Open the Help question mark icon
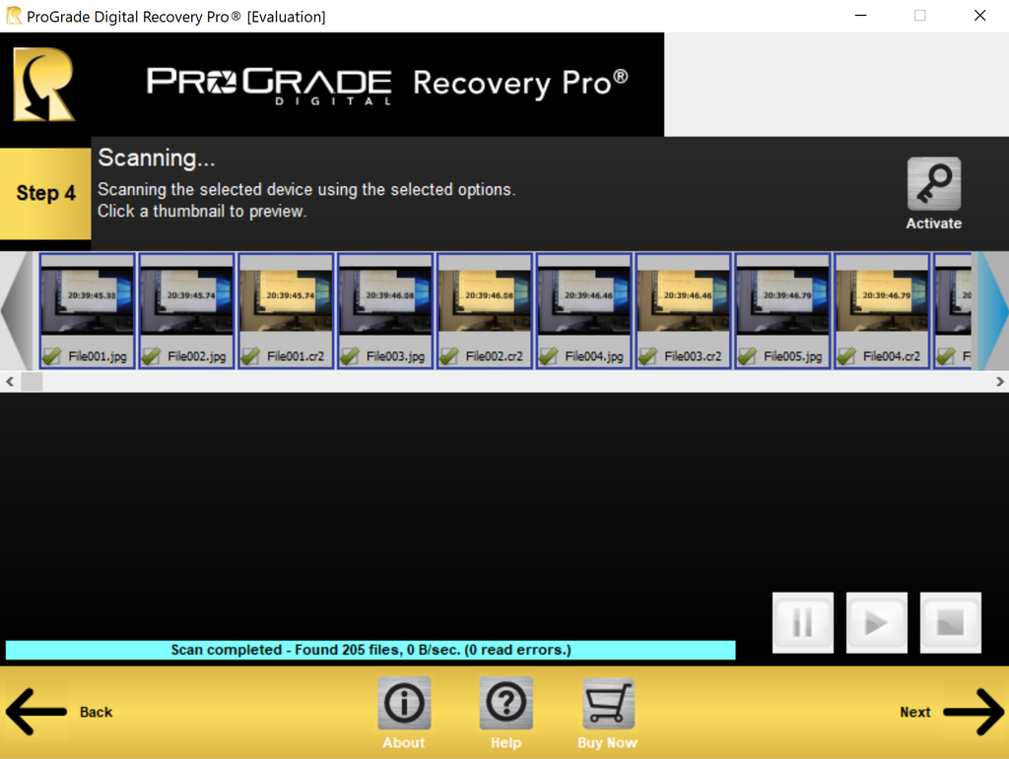The width and height of the screenshot is (1009, 759). point(505,703)
